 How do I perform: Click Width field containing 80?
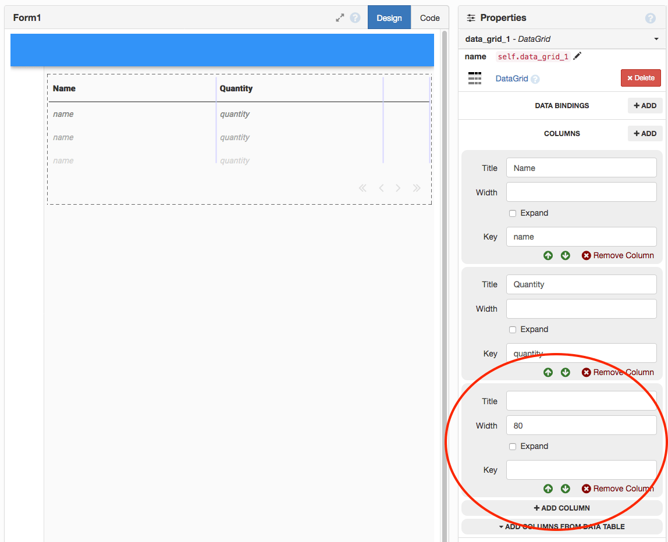point(581,425)
